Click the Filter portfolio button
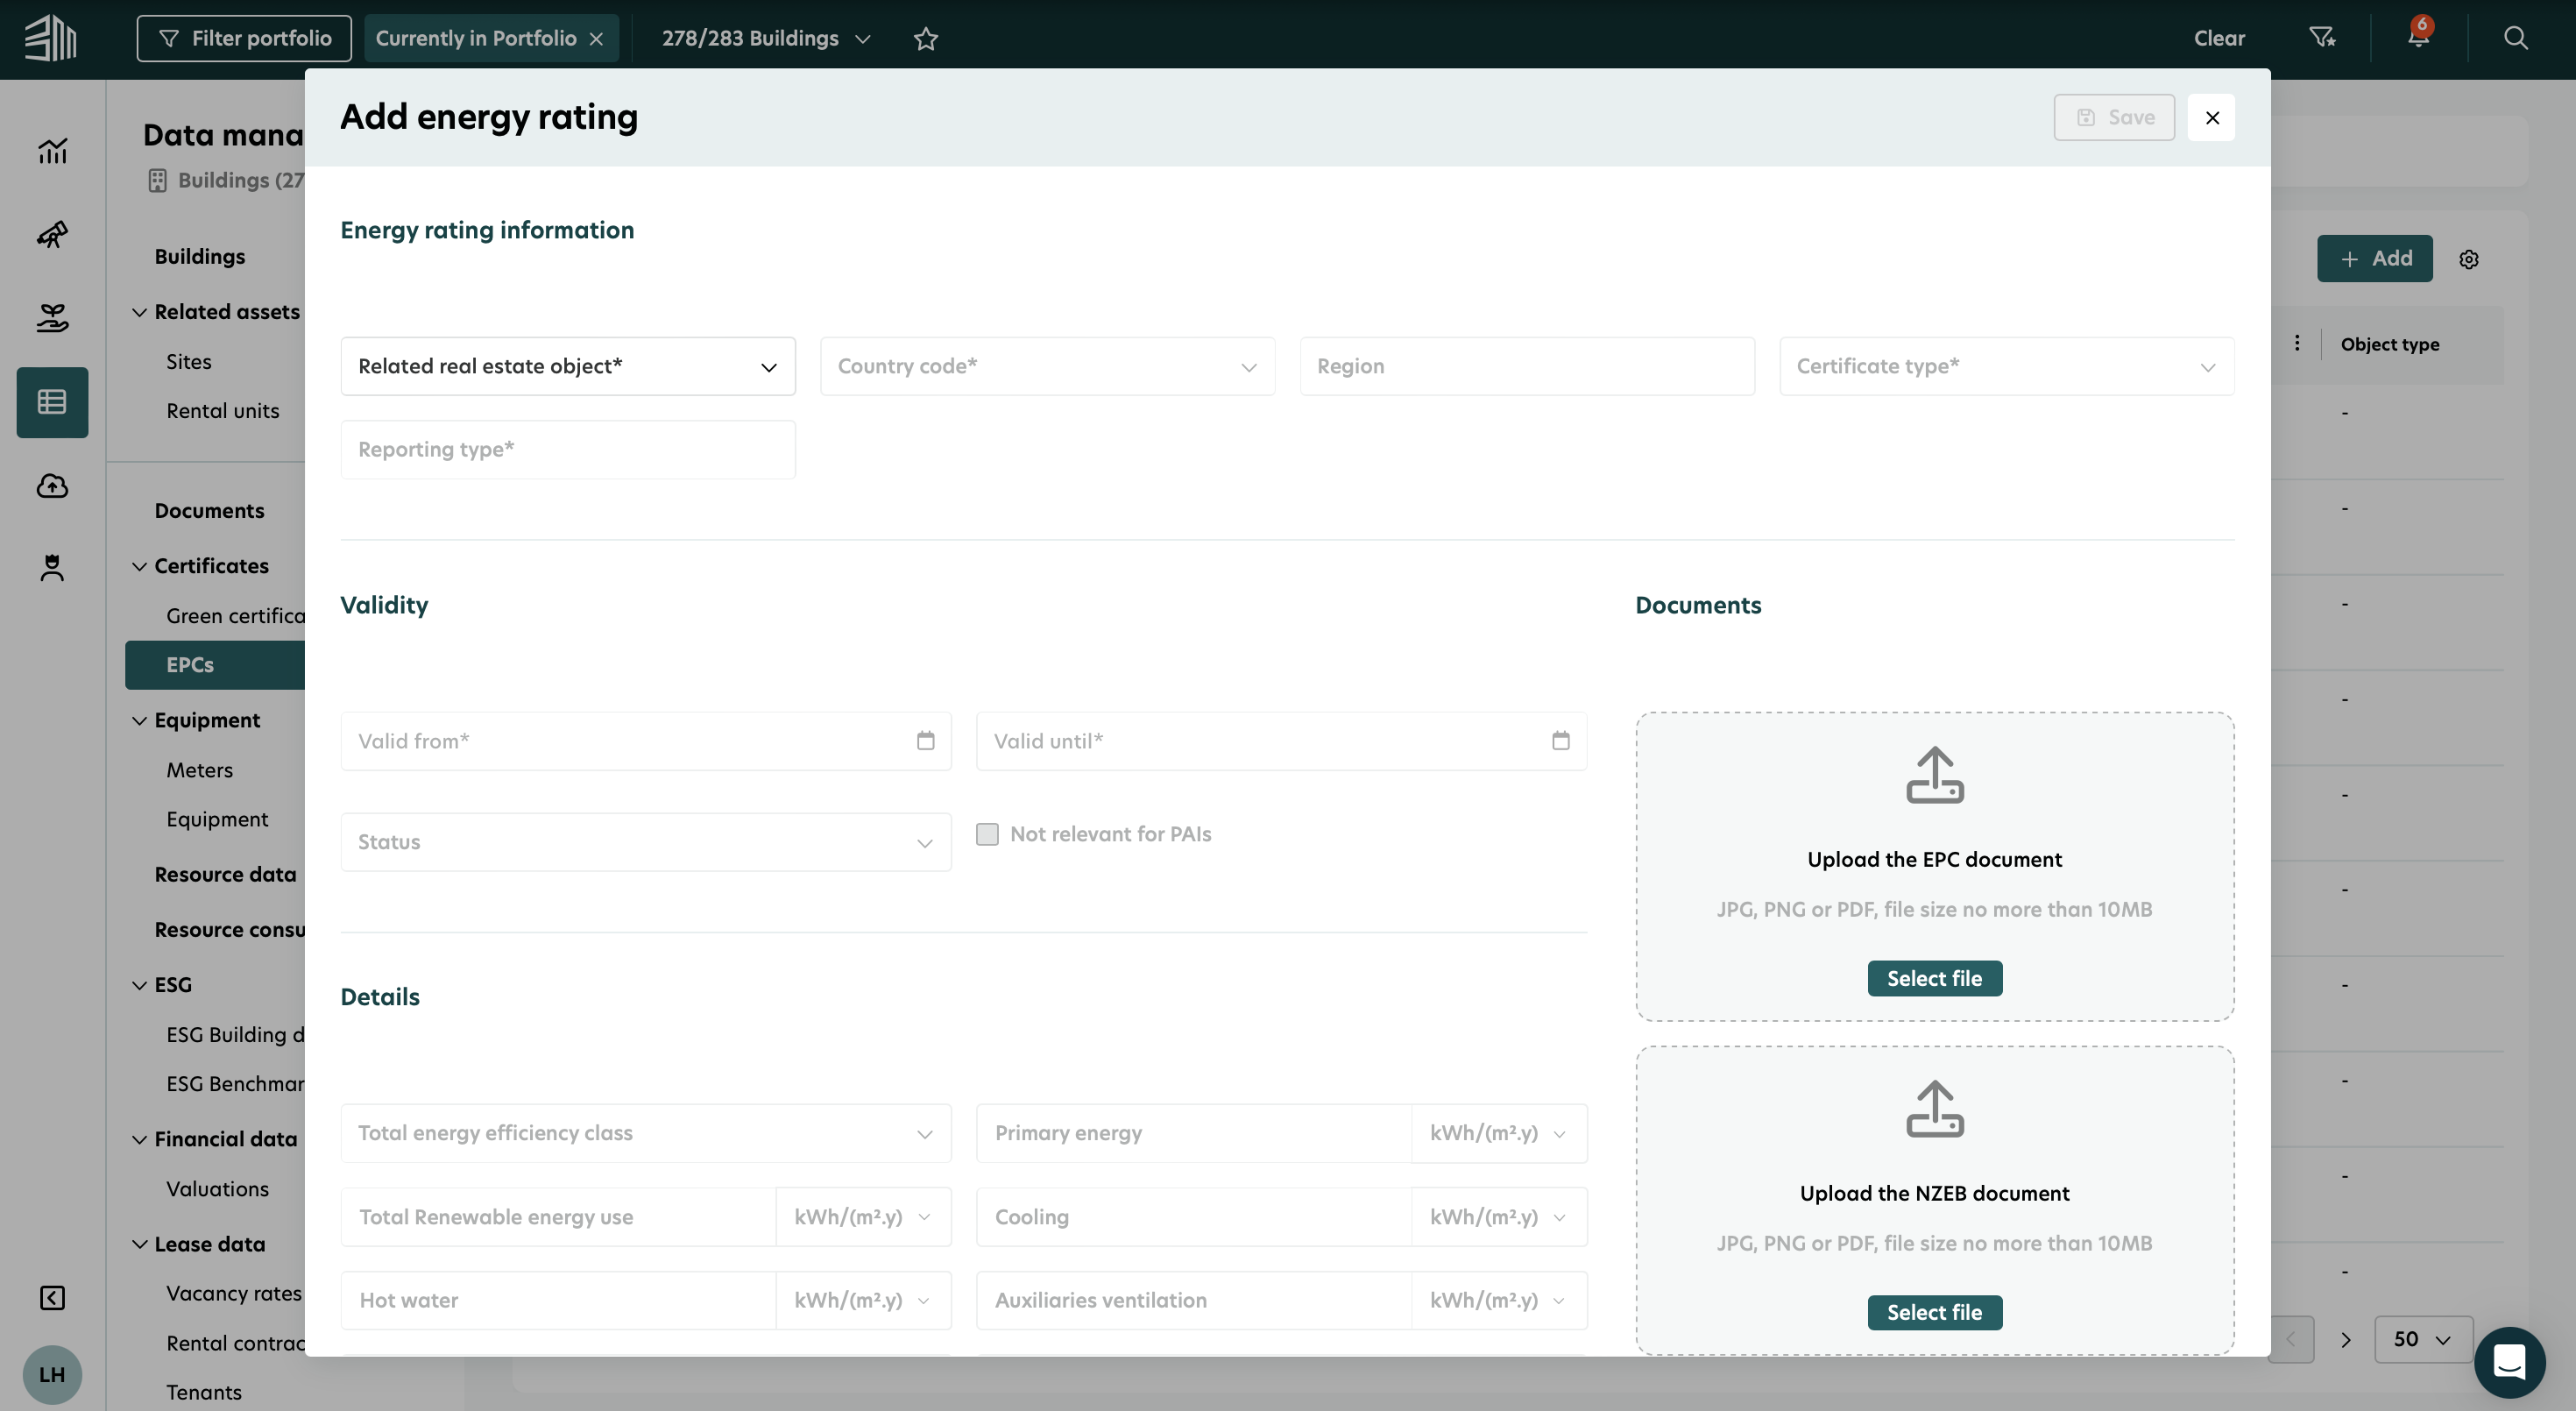Screen dimensions: 2576x1411 click(244, 38)
